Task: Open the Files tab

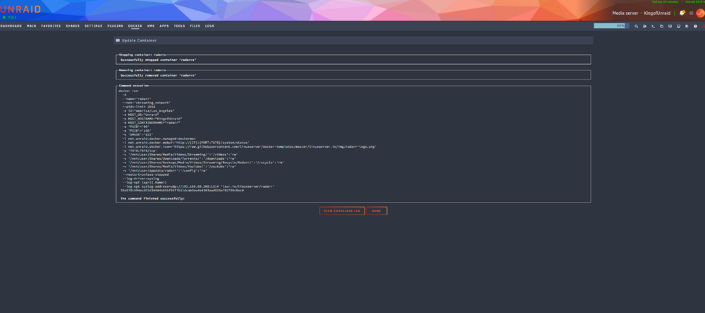Action: [195, 26]
